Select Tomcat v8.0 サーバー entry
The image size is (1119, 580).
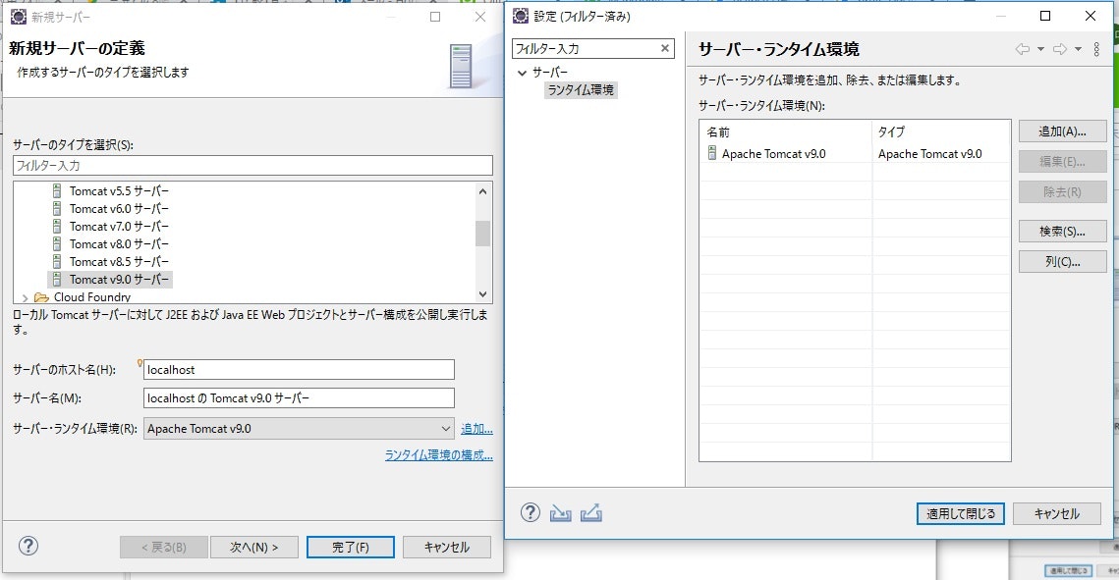coord(119,244)
